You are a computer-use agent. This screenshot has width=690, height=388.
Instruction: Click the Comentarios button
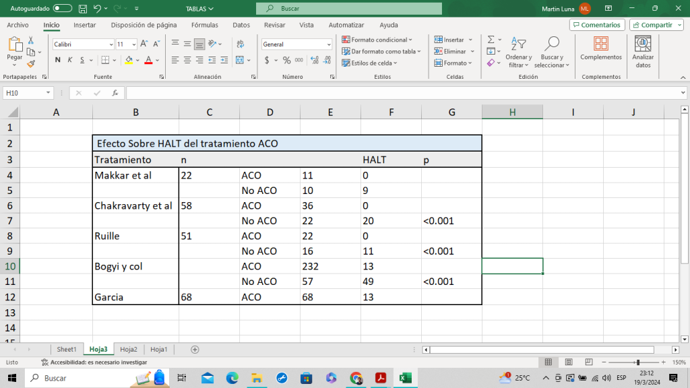596,25
